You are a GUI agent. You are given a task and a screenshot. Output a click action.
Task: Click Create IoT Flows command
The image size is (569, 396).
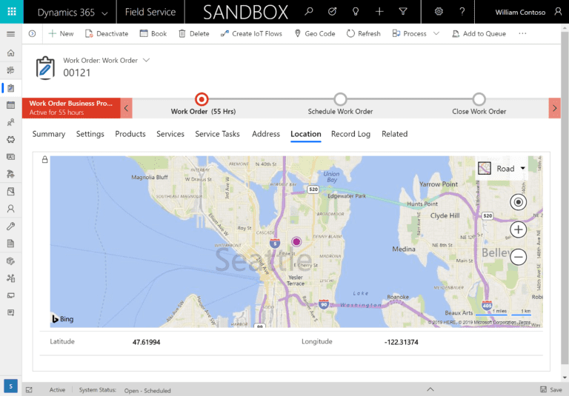[x=251, y=34]
